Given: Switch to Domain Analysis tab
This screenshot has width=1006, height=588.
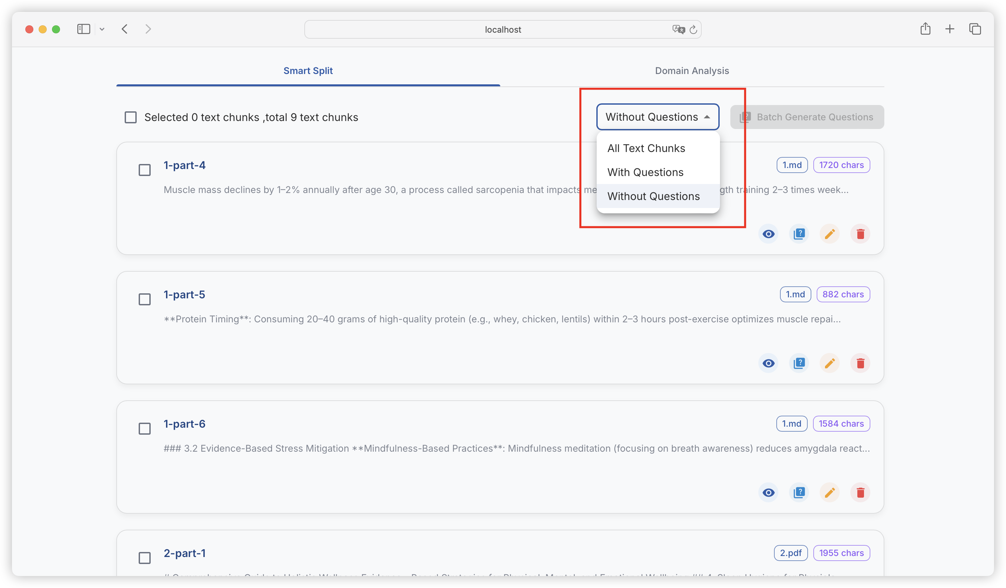Looking at the screenshot, I should pos(691,71).
